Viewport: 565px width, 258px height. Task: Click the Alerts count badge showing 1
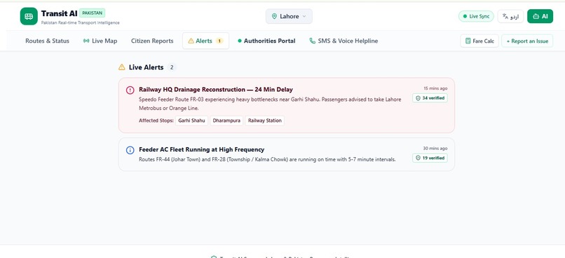219,41
